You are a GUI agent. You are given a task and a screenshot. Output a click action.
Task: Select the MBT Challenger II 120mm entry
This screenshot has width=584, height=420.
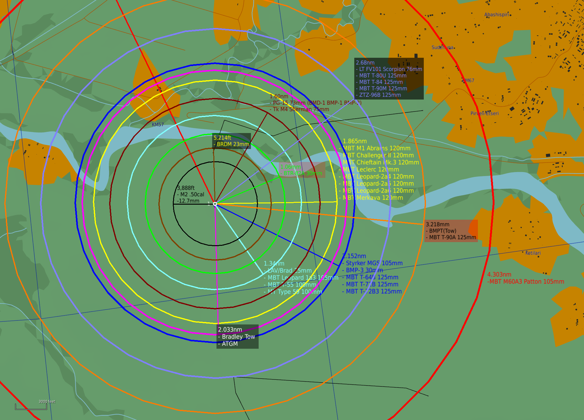[x=376, y=155]
